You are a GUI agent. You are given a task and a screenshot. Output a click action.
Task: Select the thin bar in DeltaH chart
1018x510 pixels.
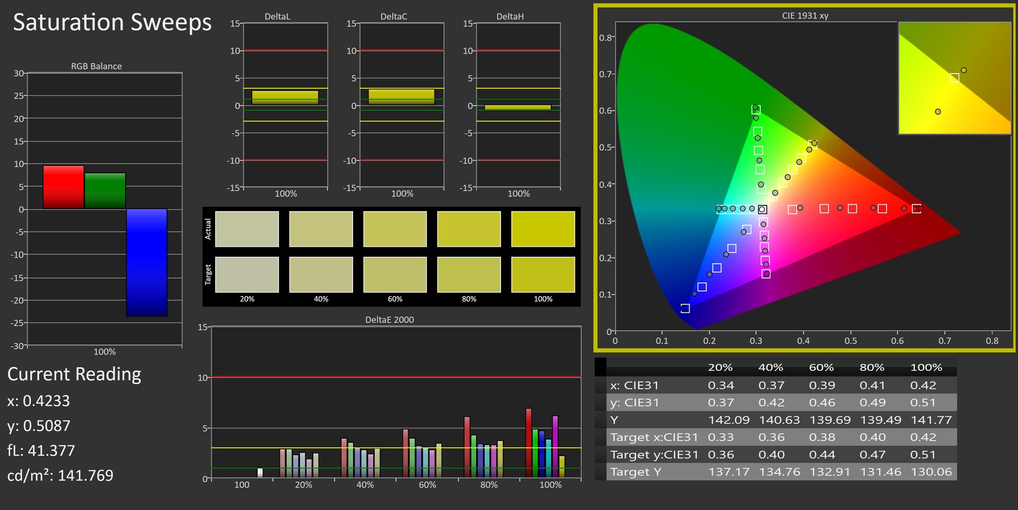[517, 108]
